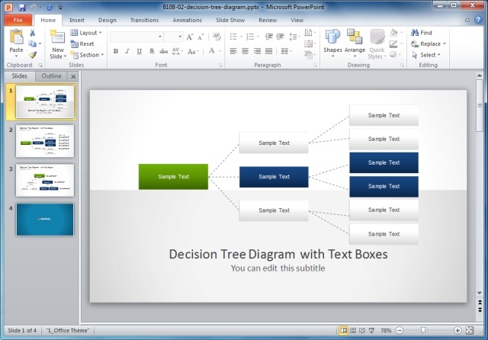Close the slides pane
The image size is (488, 340).
click(x=73, y=76)
